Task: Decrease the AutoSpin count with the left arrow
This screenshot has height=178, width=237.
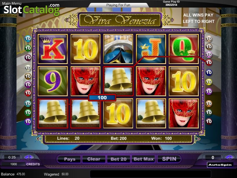Action: click(227, 157)
